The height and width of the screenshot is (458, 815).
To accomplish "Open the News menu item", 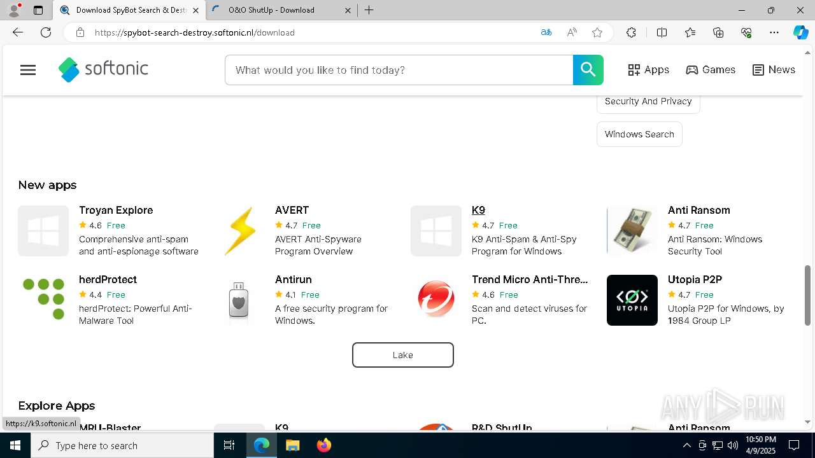I will click(774, 70).
